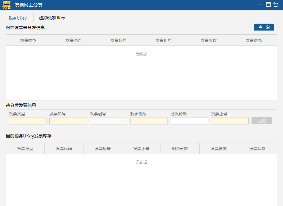283x206 pixels.
Task: Click 发票状态 column header in 网络发票未分发信息 table
Action: click(254, 40)
